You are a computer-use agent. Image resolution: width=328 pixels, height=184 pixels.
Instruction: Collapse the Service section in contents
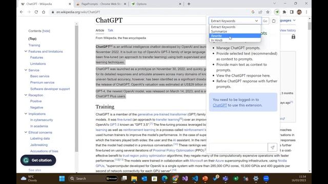click(26, 70)
